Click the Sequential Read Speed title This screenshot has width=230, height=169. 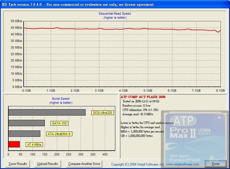point(115,14)
